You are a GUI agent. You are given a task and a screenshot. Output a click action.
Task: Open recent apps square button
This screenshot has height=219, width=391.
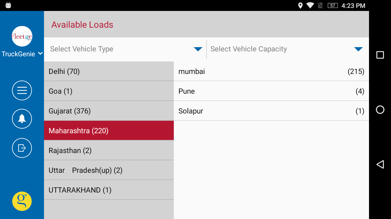point(380,55)
